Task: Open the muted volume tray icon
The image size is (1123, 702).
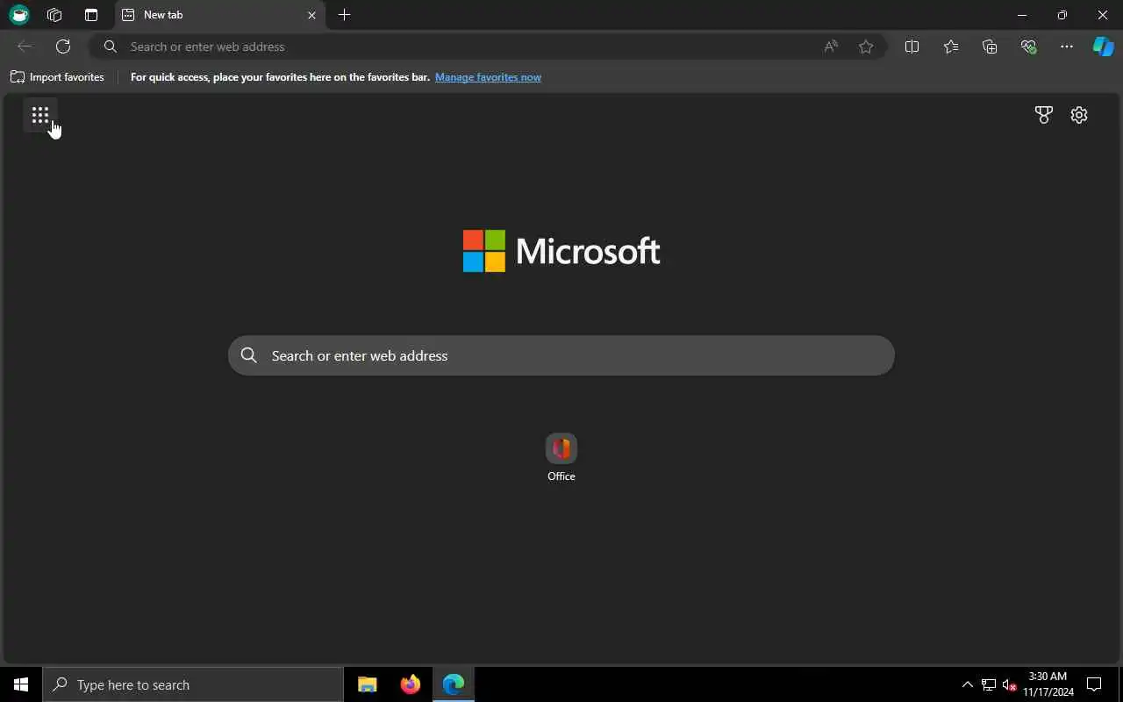Action: coord(1010,684)
